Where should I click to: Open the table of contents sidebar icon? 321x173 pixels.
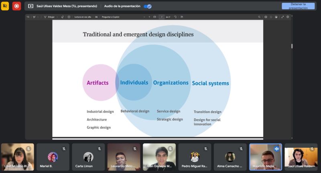click(28, 17)
